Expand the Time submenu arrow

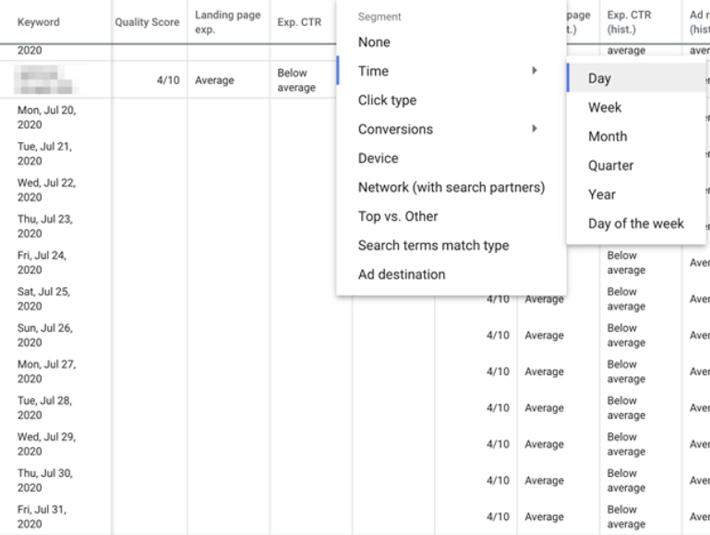pyautogui.click(x=535, y=71)
